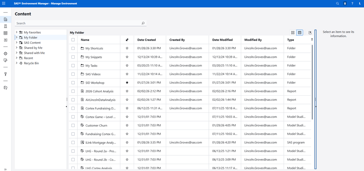The height and width of the screenshot is (171, 364).
Task: Expand the SAS Content tree node
Action: point(17,43)
